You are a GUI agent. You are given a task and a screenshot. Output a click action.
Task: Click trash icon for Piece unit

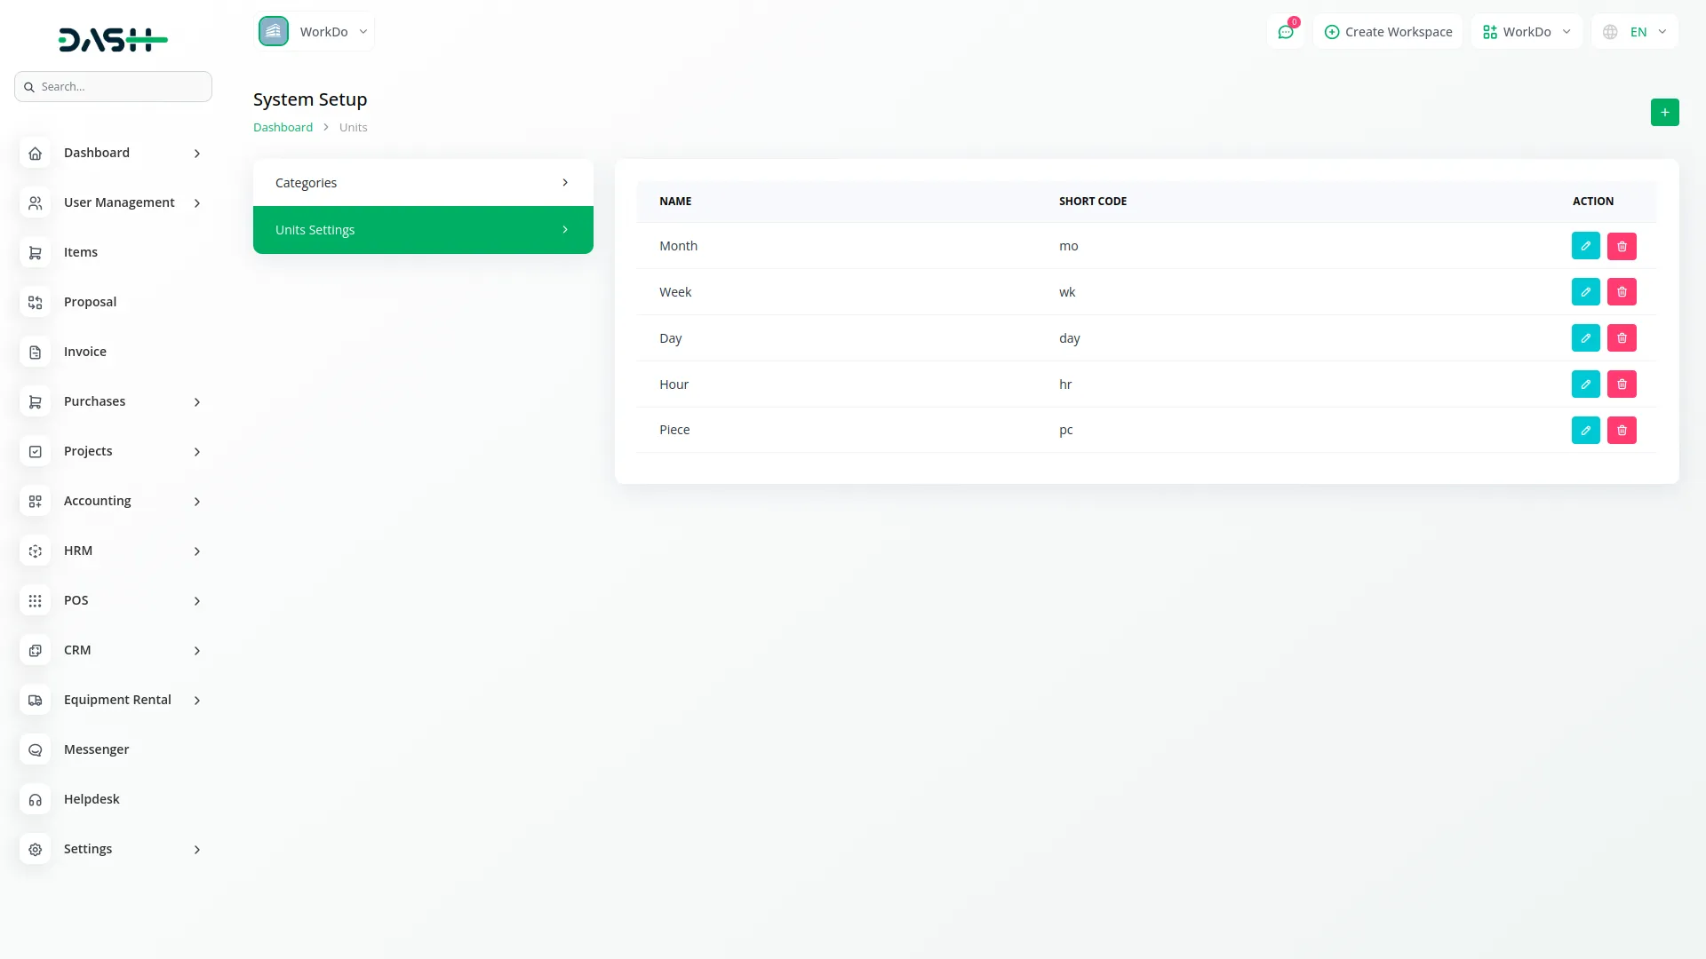point(1622,431)
